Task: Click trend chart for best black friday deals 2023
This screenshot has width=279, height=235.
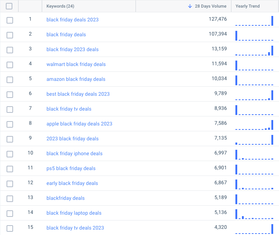Action: pyautogui.click(x=254, y=95)
